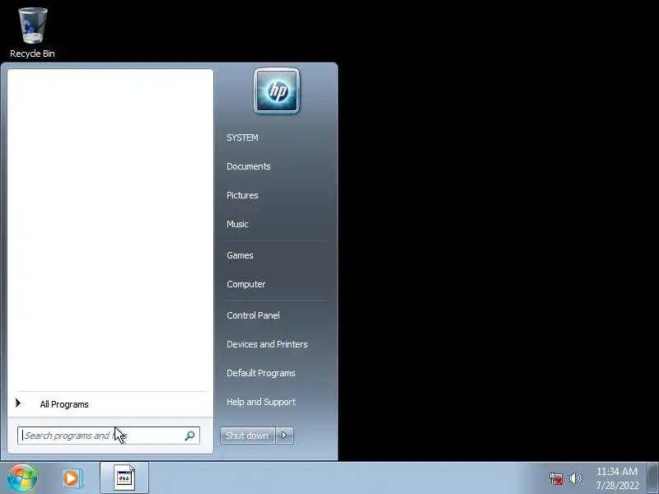Open Default Programs
This screenshot has height=494, width=659.
tap(261, 373)
